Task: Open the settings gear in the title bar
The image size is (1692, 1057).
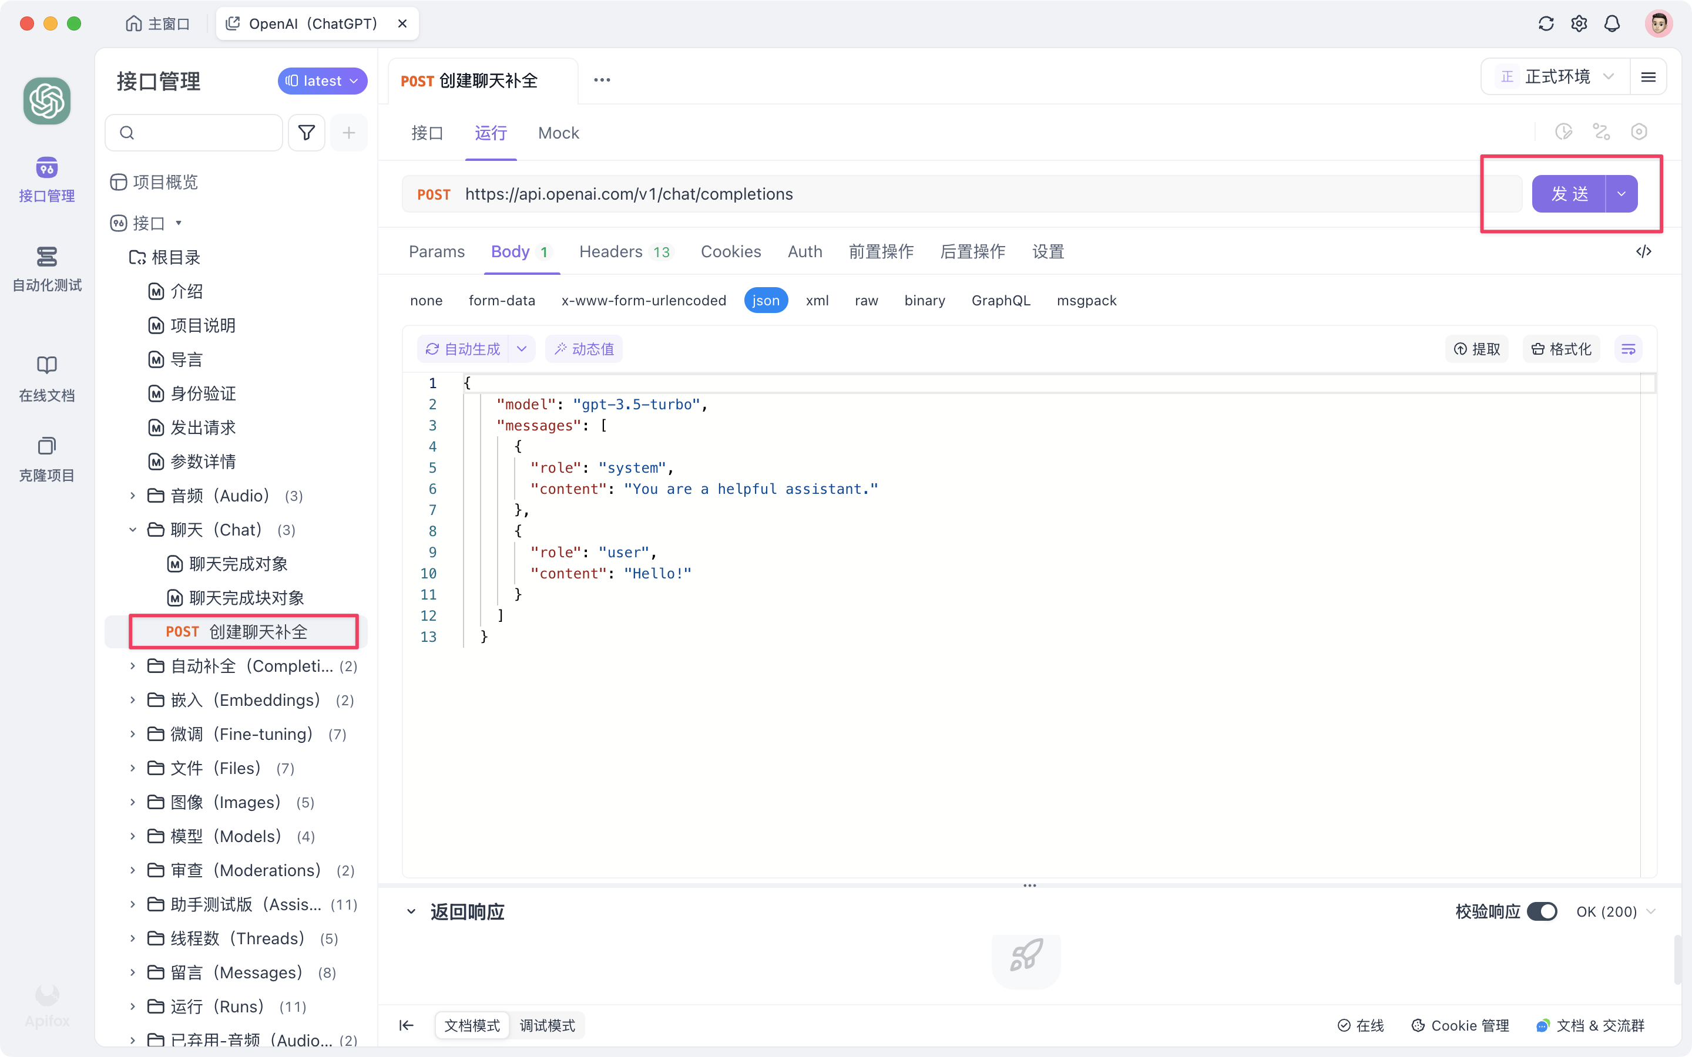Action: (1579, 23)
